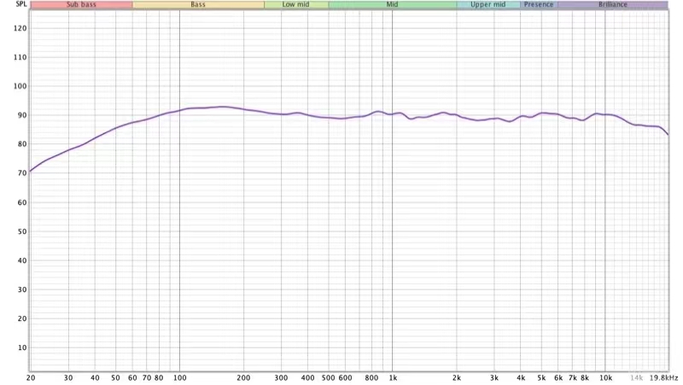683x385 pixels.
Task: Click the Upper mid band label
Action: coord(487,5)
